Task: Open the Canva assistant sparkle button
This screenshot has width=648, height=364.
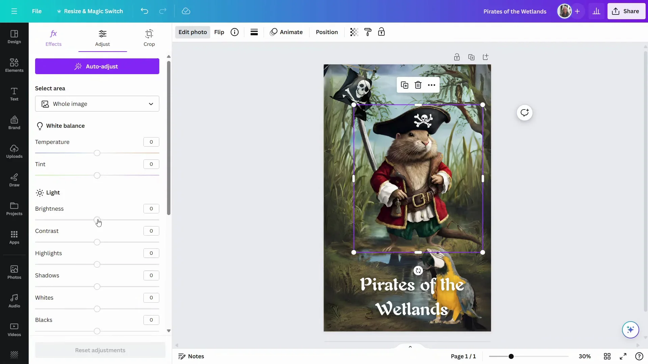Action: click(x=630, y=330)
